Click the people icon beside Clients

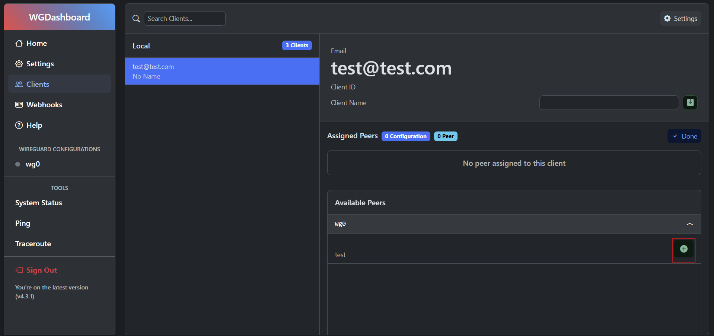pos(19,84)
